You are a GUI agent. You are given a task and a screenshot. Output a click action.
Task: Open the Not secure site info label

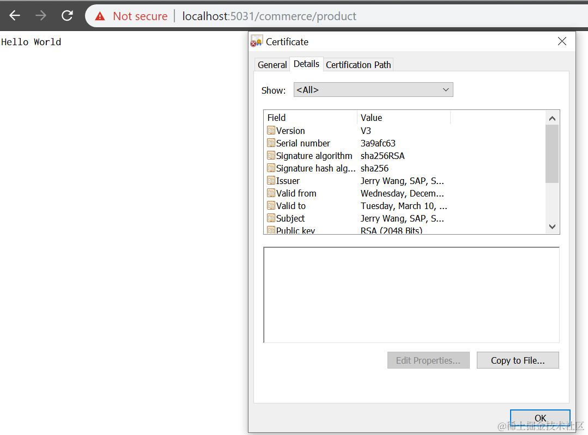pos(140,16)
